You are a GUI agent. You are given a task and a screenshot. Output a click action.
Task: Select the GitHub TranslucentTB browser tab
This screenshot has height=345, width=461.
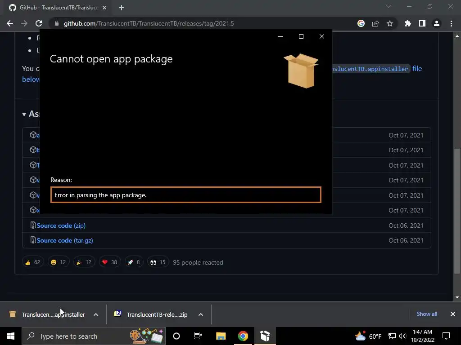pyautogui.click(x=58, y=8)
